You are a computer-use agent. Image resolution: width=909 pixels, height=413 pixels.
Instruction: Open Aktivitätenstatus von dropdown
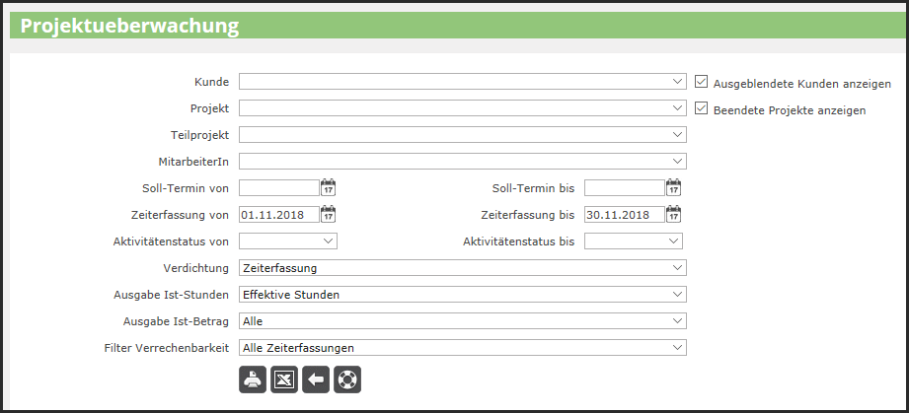(288, 241)
